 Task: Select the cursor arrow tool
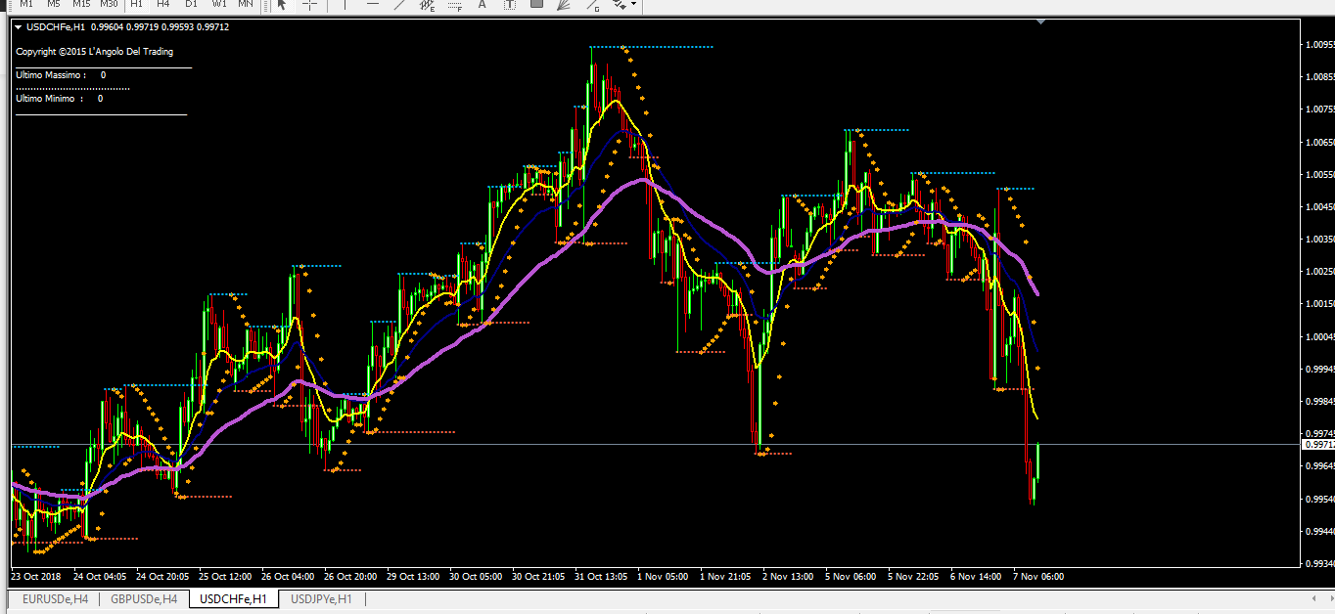coord(282,5)
